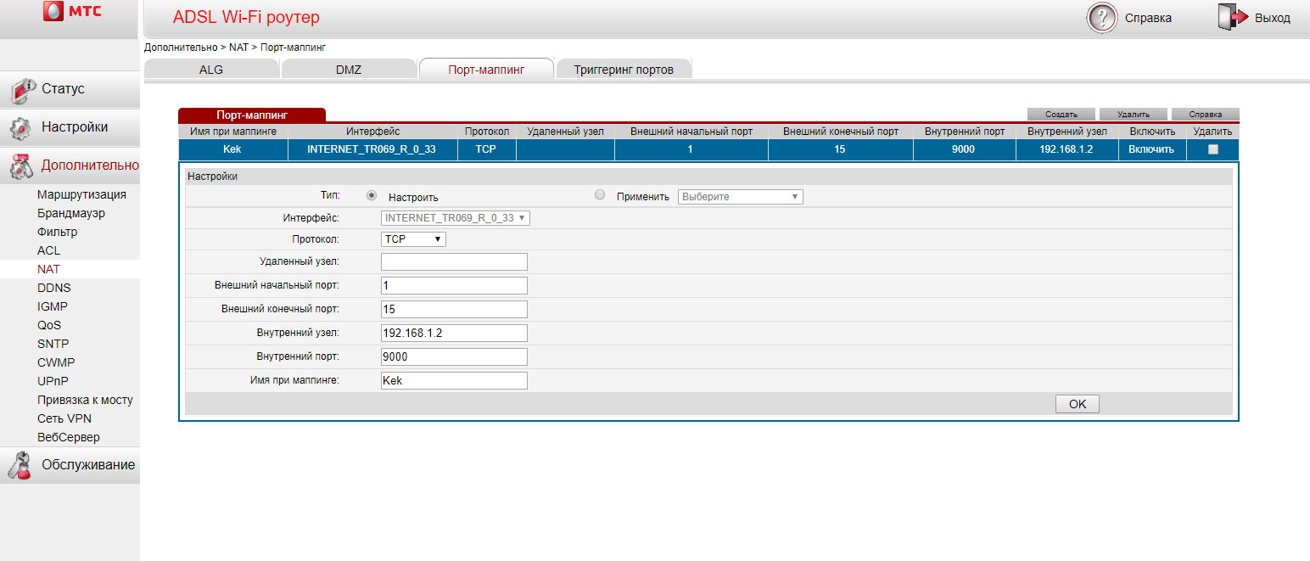Image resolution: width=1310 pixels, height=561 pixels.
Task: Open the Статус menu section
Action: 63,89
